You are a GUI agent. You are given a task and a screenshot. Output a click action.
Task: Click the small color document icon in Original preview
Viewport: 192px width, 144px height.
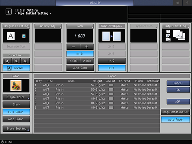pyautogui.click(x=24, y=36)
